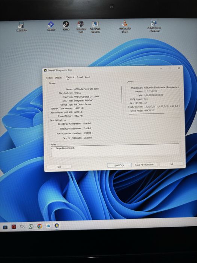Image resolution: width=197 pixels, height=263 pixels.
Task: Click the AGP Texture Acceleration 'Enabled' value
Action: [87, 133]
